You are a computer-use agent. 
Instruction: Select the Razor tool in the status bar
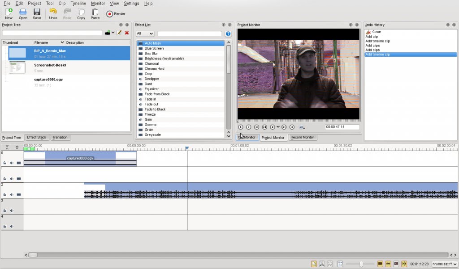coord(323,264)
